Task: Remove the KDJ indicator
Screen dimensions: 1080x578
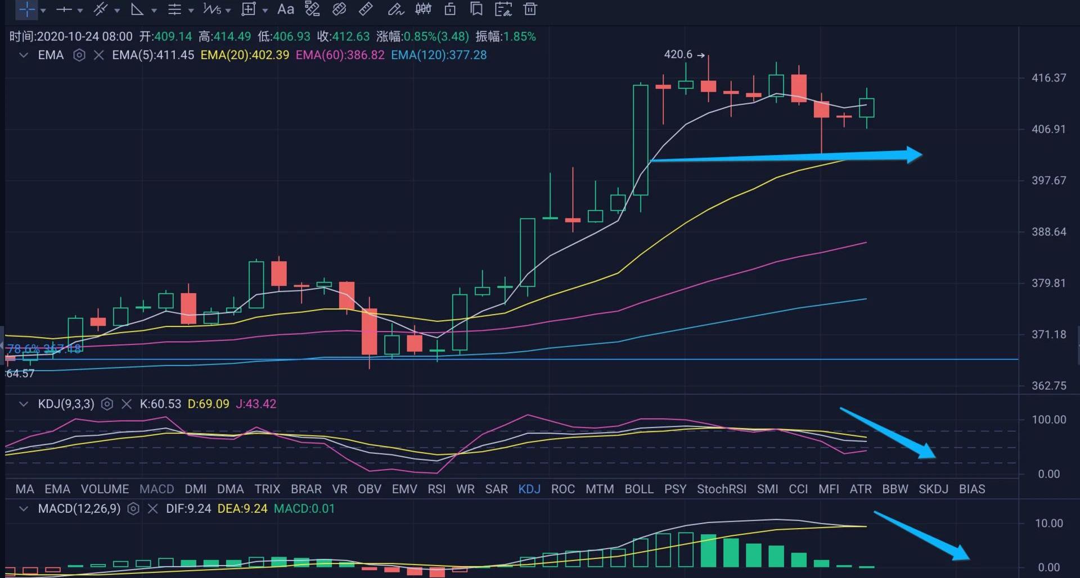Action: (x=127, y=404)
